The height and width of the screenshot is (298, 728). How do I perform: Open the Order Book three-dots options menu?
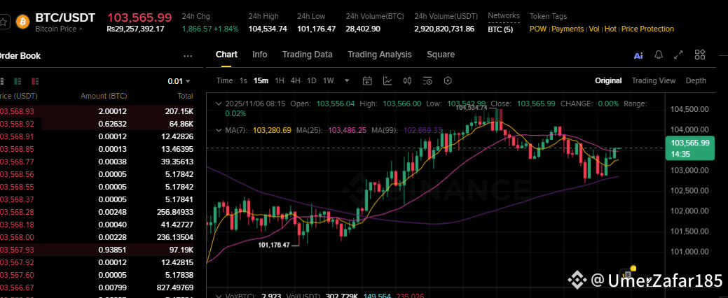click(x=188, y=56)
